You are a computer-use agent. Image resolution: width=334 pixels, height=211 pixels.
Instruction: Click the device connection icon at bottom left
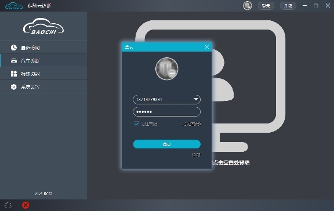click(8, 205)
